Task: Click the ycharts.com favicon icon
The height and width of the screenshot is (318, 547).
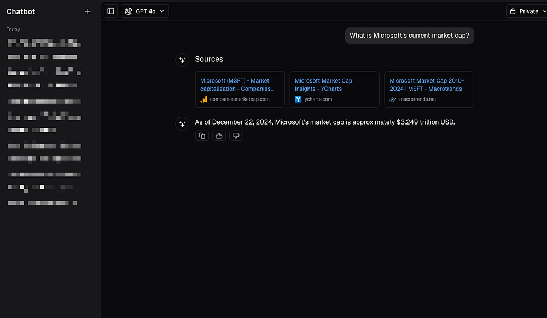Action: 299,99
